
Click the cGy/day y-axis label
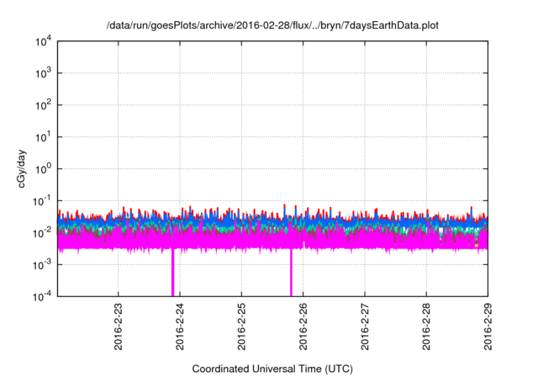point(21,168)
